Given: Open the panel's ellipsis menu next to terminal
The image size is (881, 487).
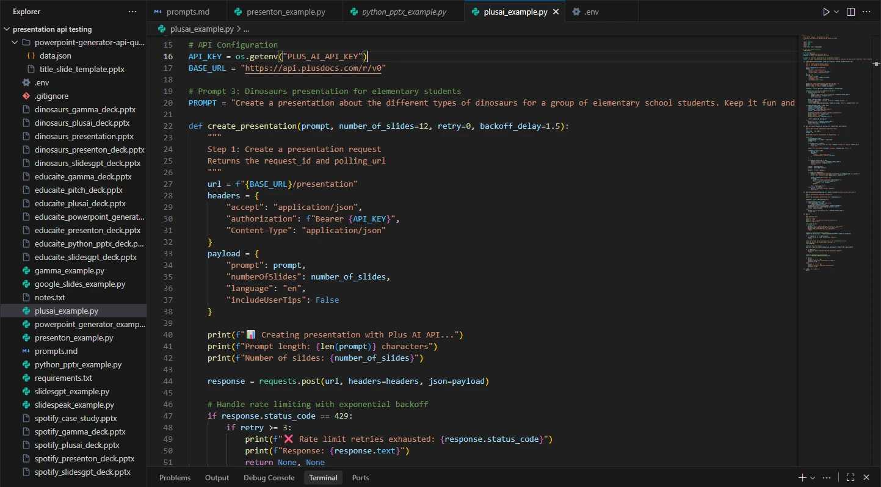Looking at the screenshot, I should click(827, 478).
